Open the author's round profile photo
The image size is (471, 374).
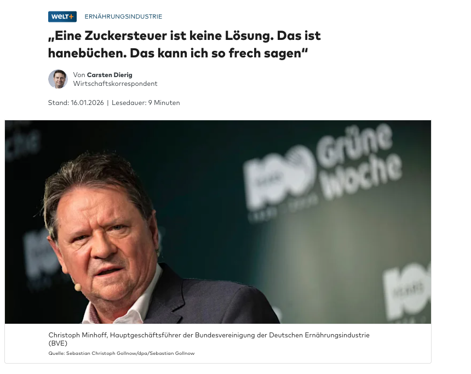[x=58, y=79]
